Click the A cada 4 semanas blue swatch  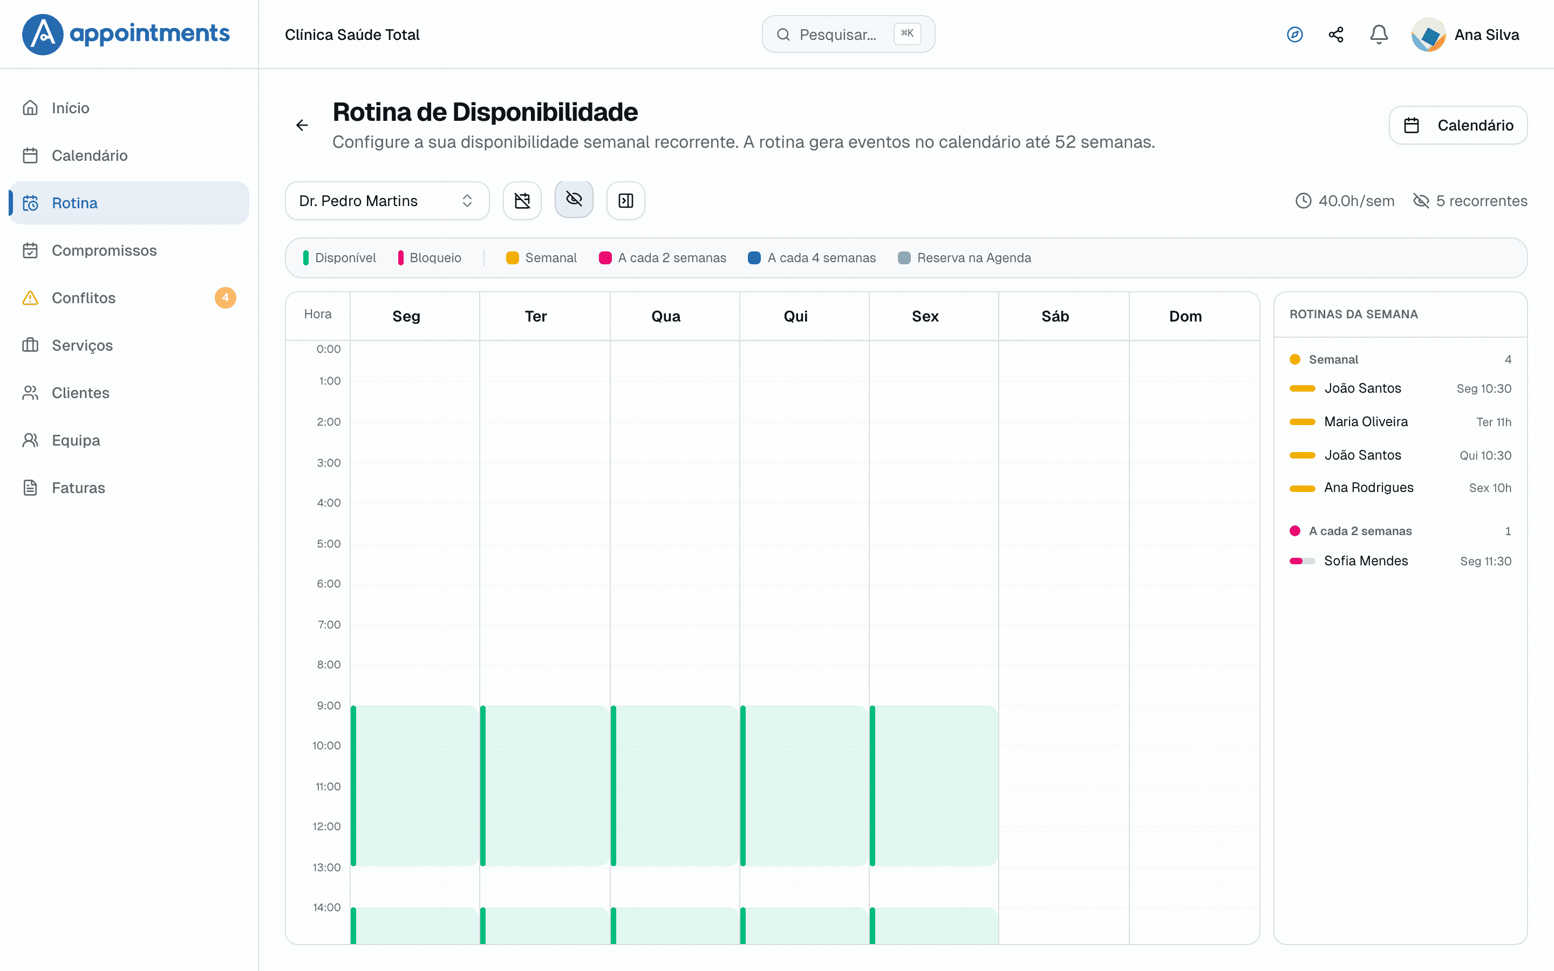point(754,257)
